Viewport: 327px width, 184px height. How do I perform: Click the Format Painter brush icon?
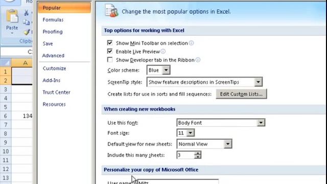27,32
